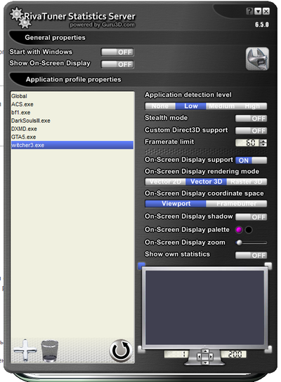Add a new profile with plus icon
Viewport: 281px width, 382px height.
25,350
